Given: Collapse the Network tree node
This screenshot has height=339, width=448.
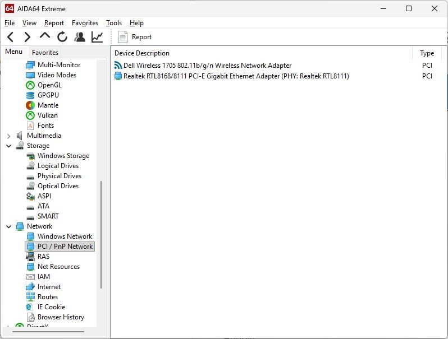Looking at the screenshot, I should click(x=8, y=227).
